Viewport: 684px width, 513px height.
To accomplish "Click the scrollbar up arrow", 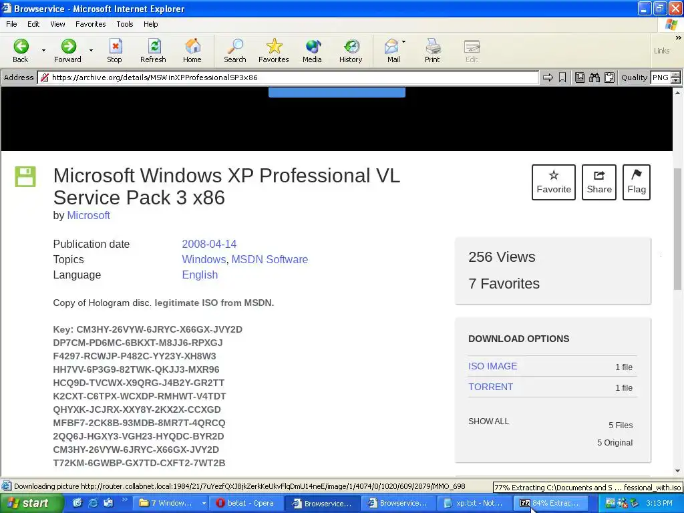I will click(677, 92).
